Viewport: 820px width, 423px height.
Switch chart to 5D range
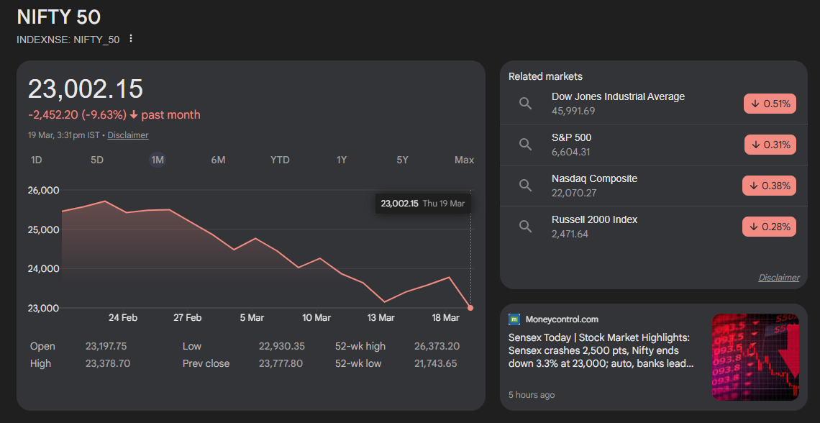click(97, 160)
